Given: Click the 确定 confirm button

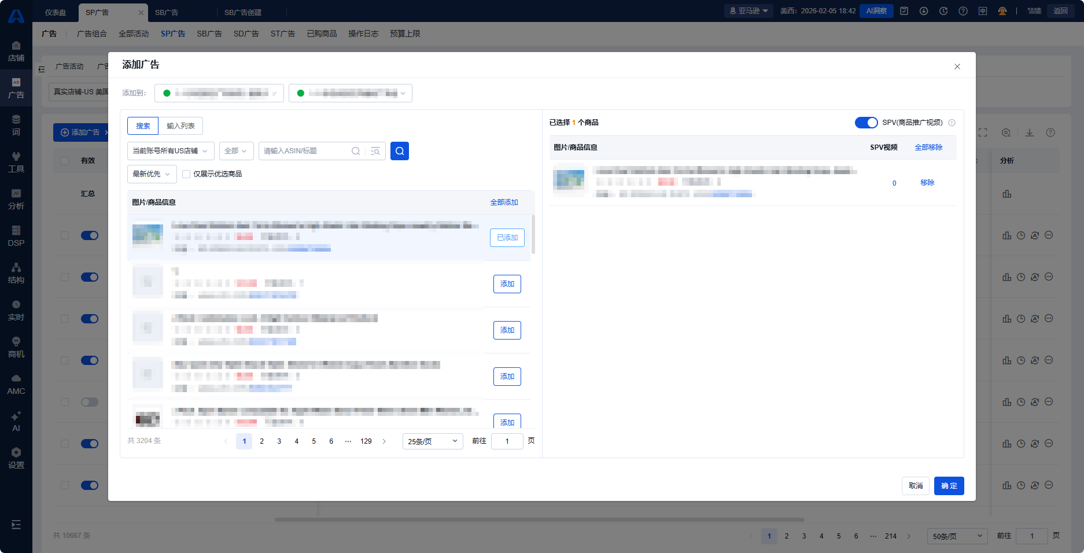Looking at the screenshot, I should tap(949, 486).
